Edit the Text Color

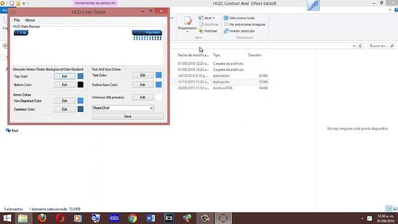[142, 75]
